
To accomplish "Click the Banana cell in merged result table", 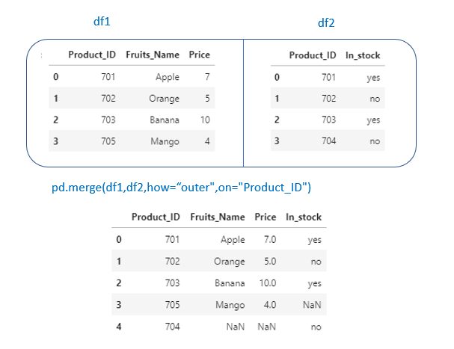I will (229, 283).
